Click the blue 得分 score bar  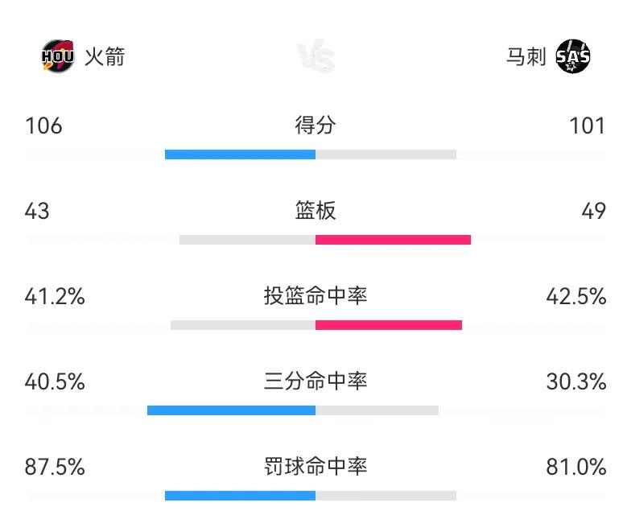pyautogui.click(x=241, y=154)
